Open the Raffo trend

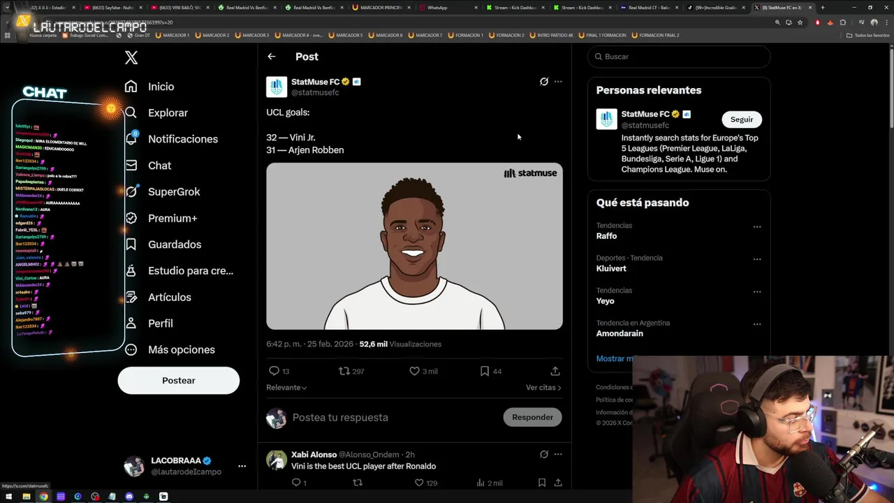point(606,236)
